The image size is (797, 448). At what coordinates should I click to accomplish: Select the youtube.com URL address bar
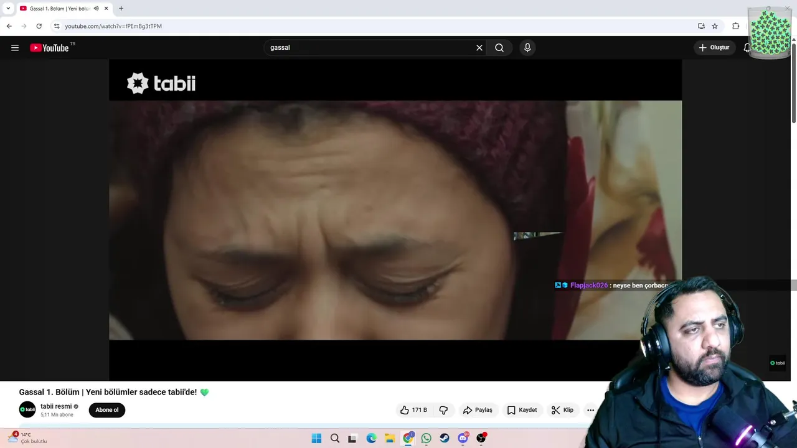coord(113,26)
